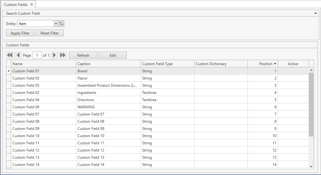The image size is (321, 175).
Task: Go to the previous page
Action: pos(18,55)
